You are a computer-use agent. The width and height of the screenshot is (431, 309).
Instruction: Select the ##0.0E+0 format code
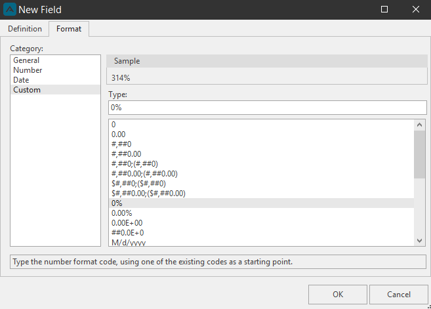[x=261, y=233]
